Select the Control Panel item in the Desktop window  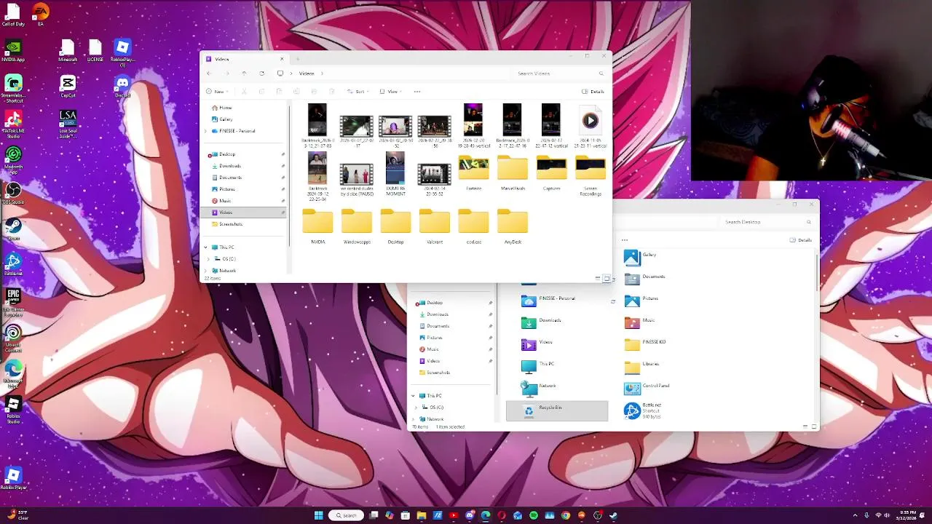click(x=647, y=389)
